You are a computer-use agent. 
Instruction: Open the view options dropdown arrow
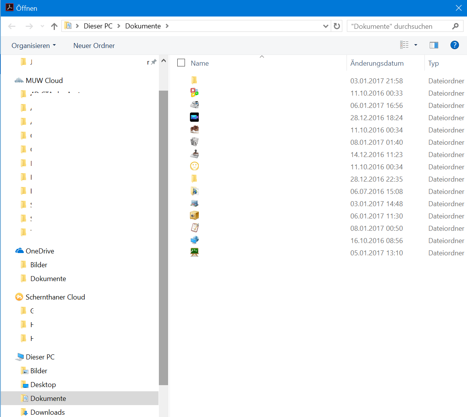pyautogui.click(x=415, y=45)
